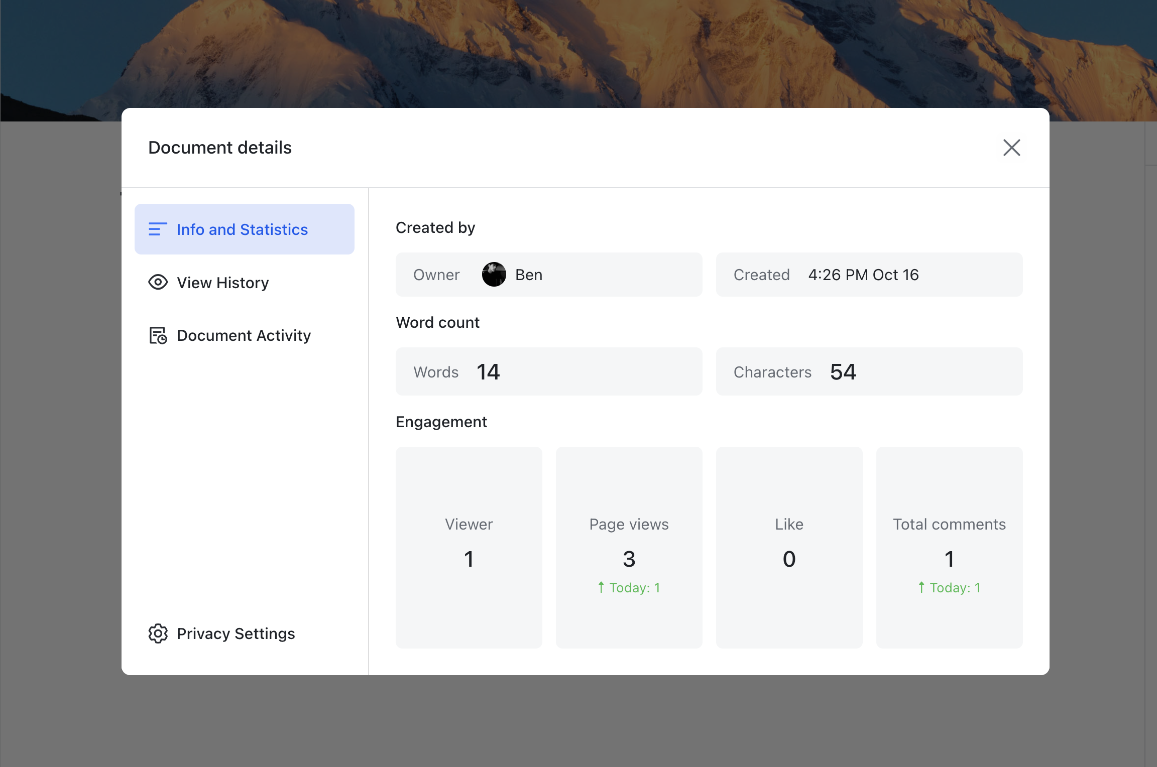Viewport: 1157px width, 767px height.
Task: Click the Characters count field
Action: (869, 371)
